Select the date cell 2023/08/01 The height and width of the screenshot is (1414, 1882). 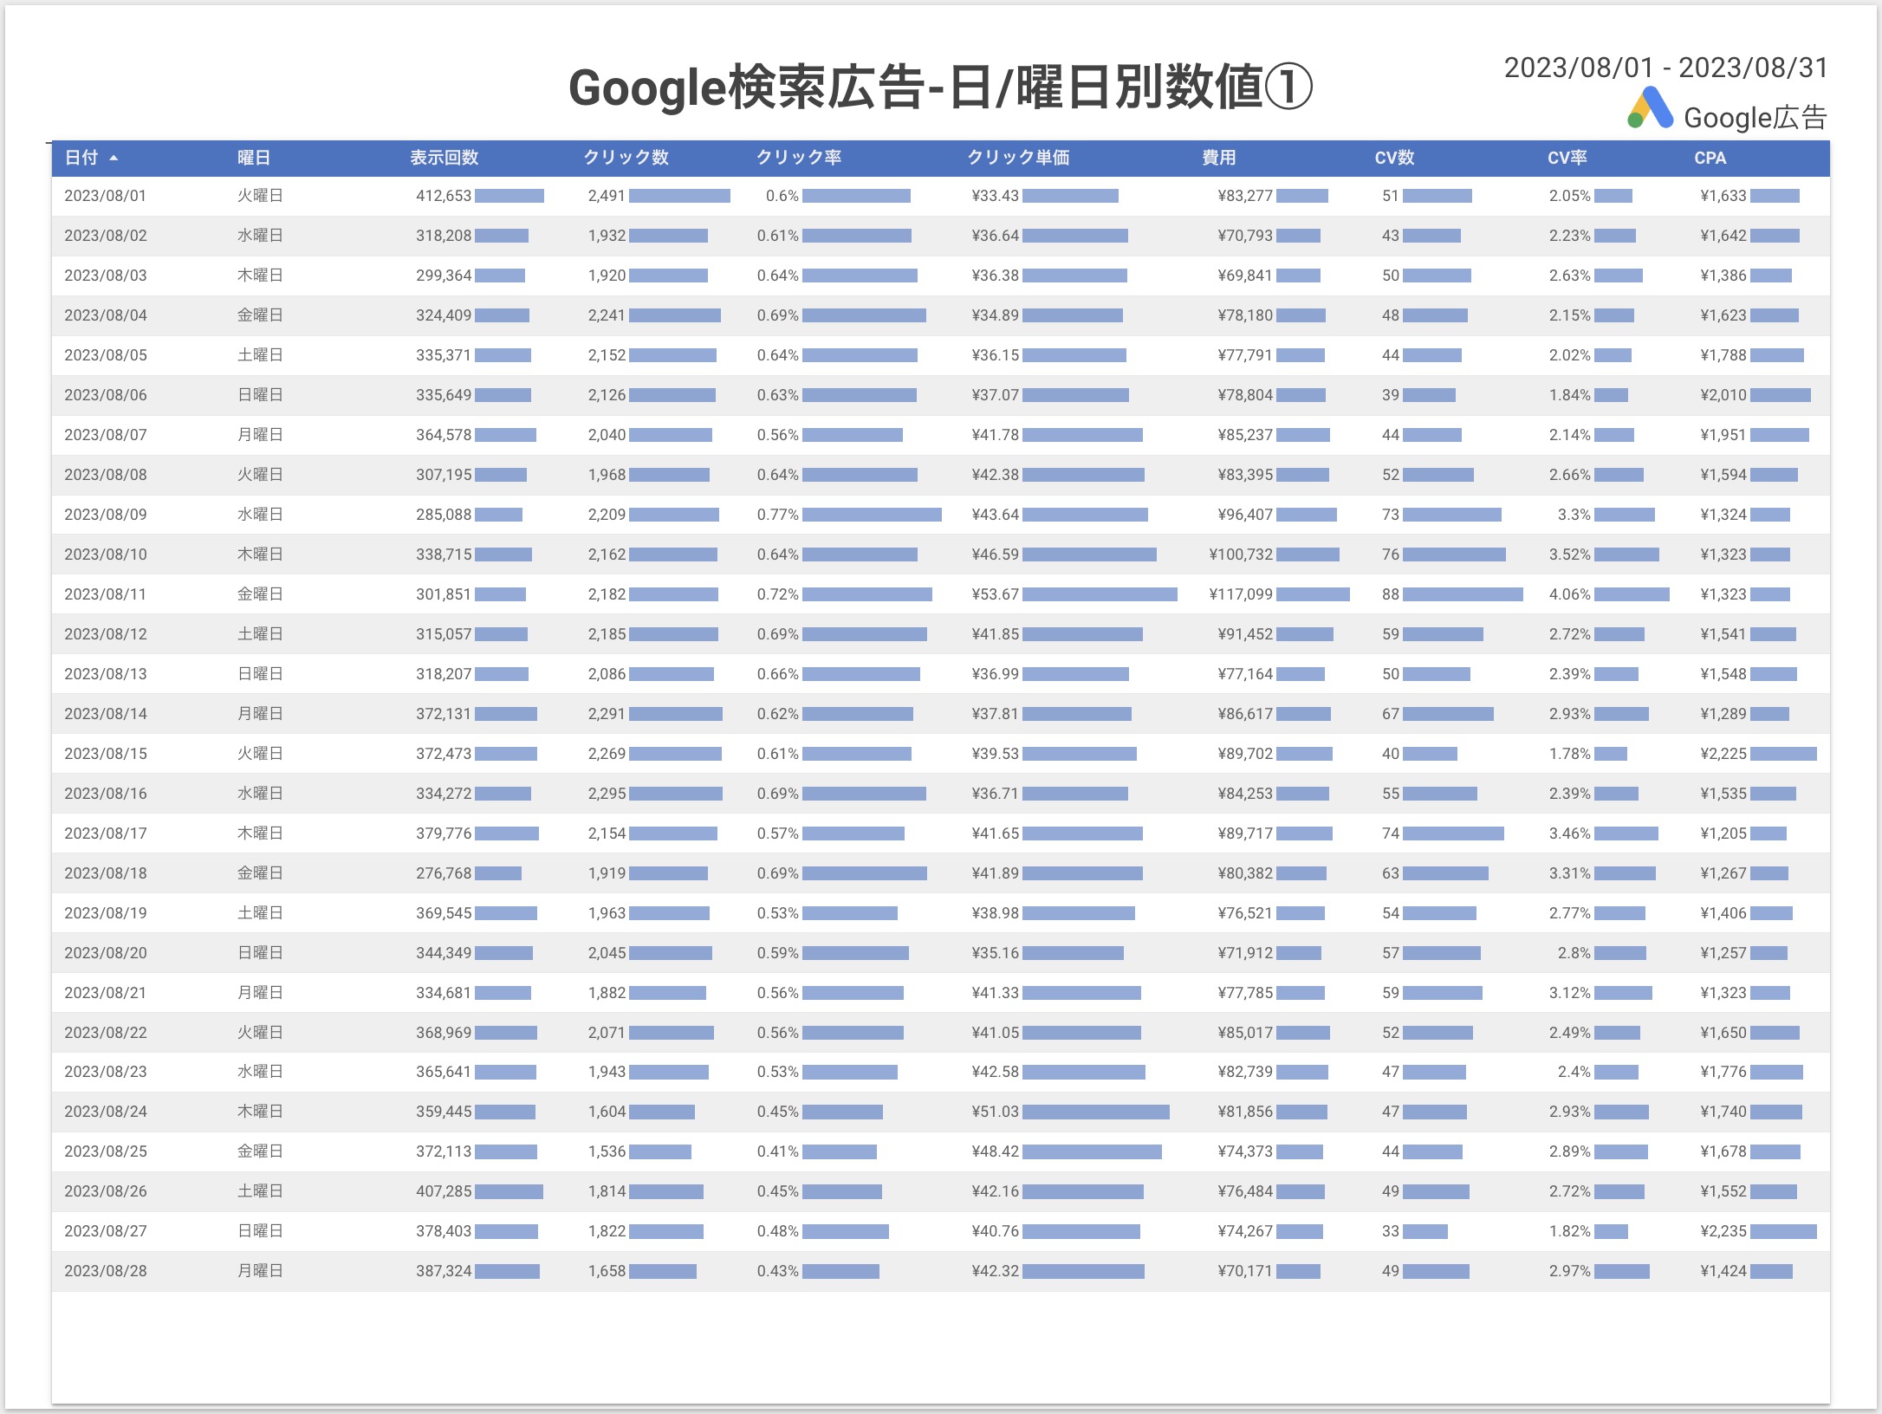pos(106,196)
